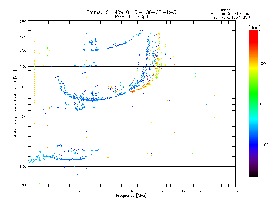Click the y-axis tick label "400"

click(x=23, y=67)
